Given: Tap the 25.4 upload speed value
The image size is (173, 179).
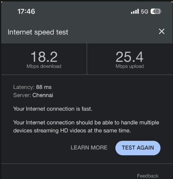Looking at the screenshot, I should tap(130, 57).
